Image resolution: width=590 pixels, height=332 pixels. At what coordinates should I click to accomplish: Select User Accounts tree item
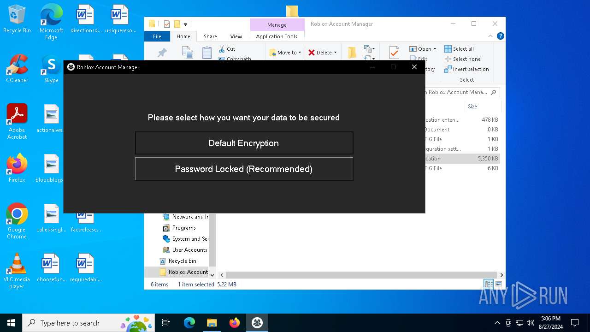(185, 250)
